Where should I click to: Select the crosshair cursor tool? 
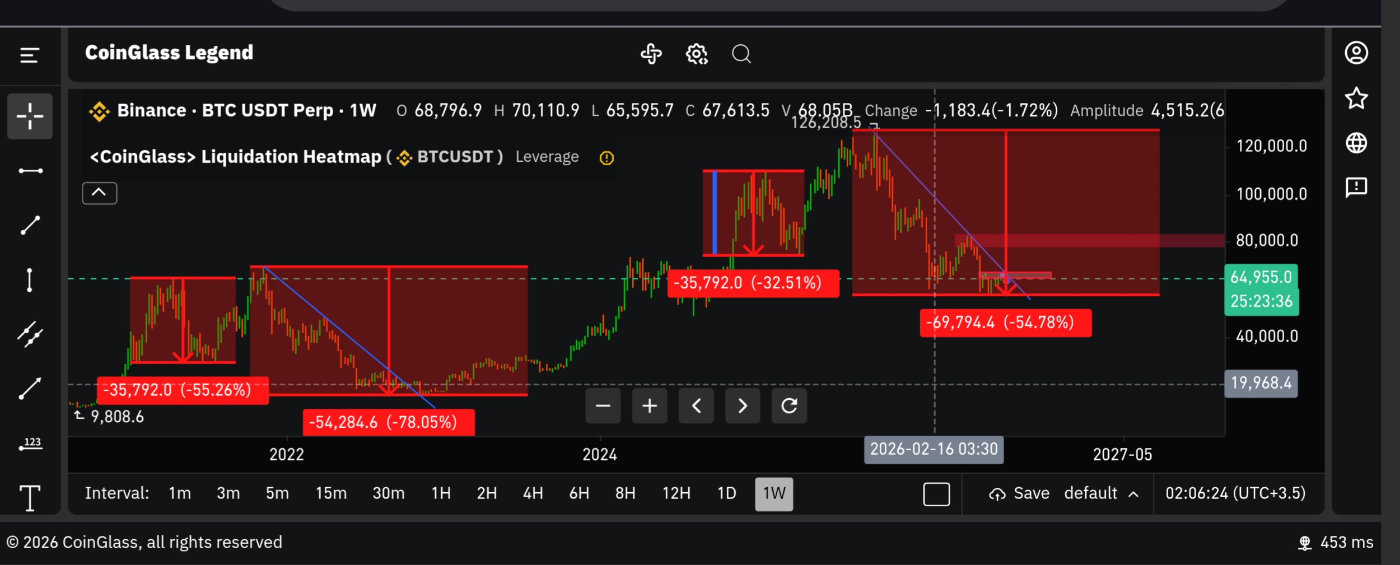click(x=30, y=116)
